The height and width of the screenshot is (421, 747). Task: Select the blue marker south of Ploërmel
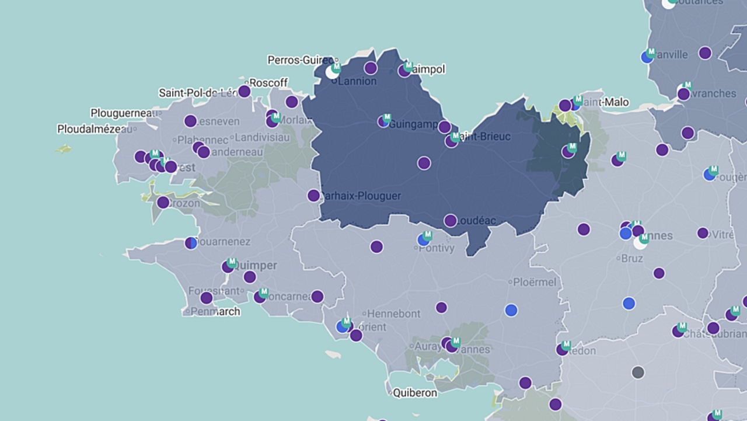511,310
